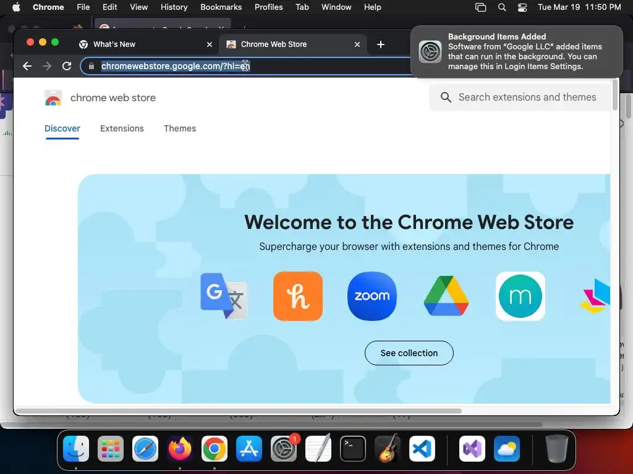633x474 pixels.
Task: Reload the Chrome Web Store page
Action: pyautogui.click(x=67, y=66)
